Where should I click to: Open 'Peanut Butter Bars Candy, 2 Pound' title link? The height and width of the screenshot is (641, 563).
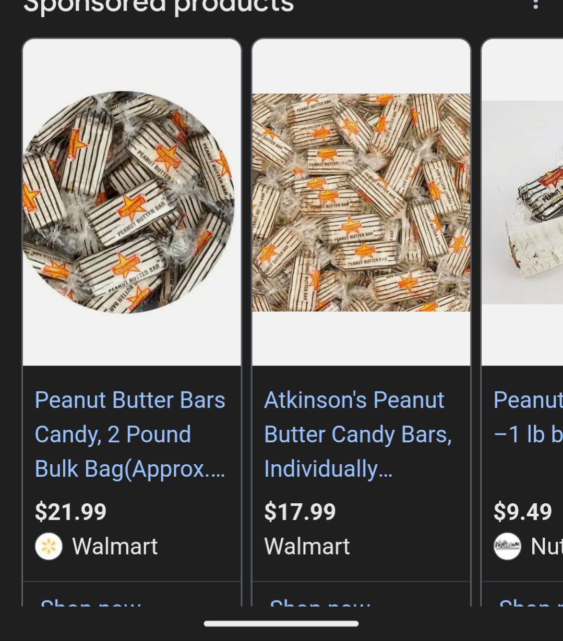point(130,434)
